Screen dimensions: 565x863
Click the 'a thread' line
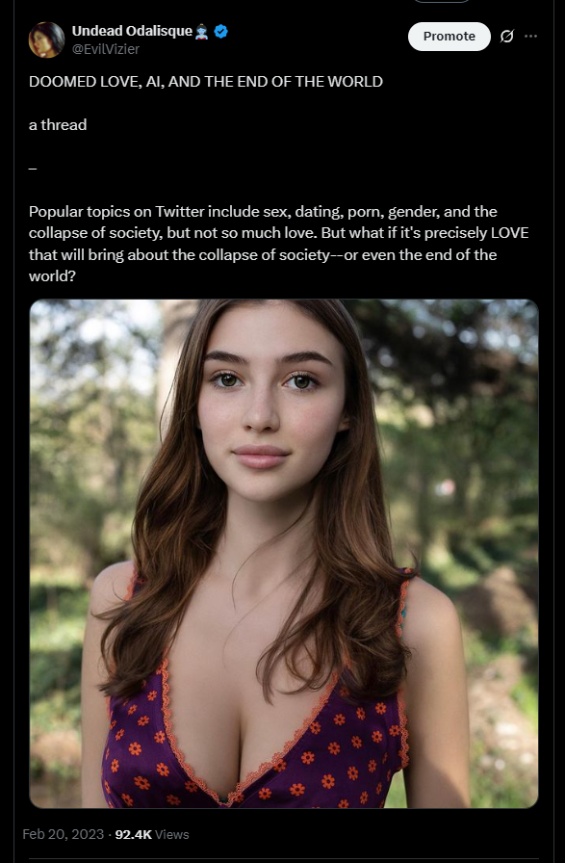[58, 125]
